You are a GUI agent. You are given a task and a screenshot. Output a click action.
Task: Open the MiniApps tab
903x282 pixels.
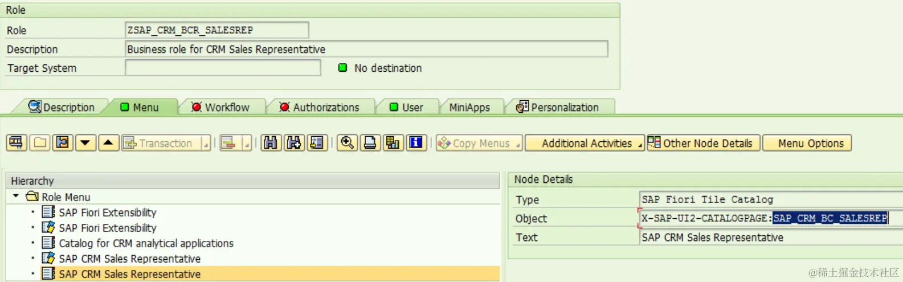tap(469, 107)
